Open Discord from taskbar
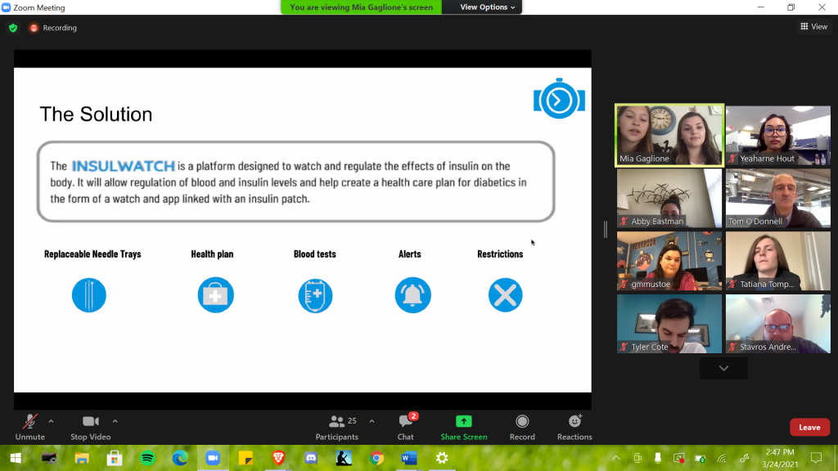 pyautogui.click(x=311, y=458)
